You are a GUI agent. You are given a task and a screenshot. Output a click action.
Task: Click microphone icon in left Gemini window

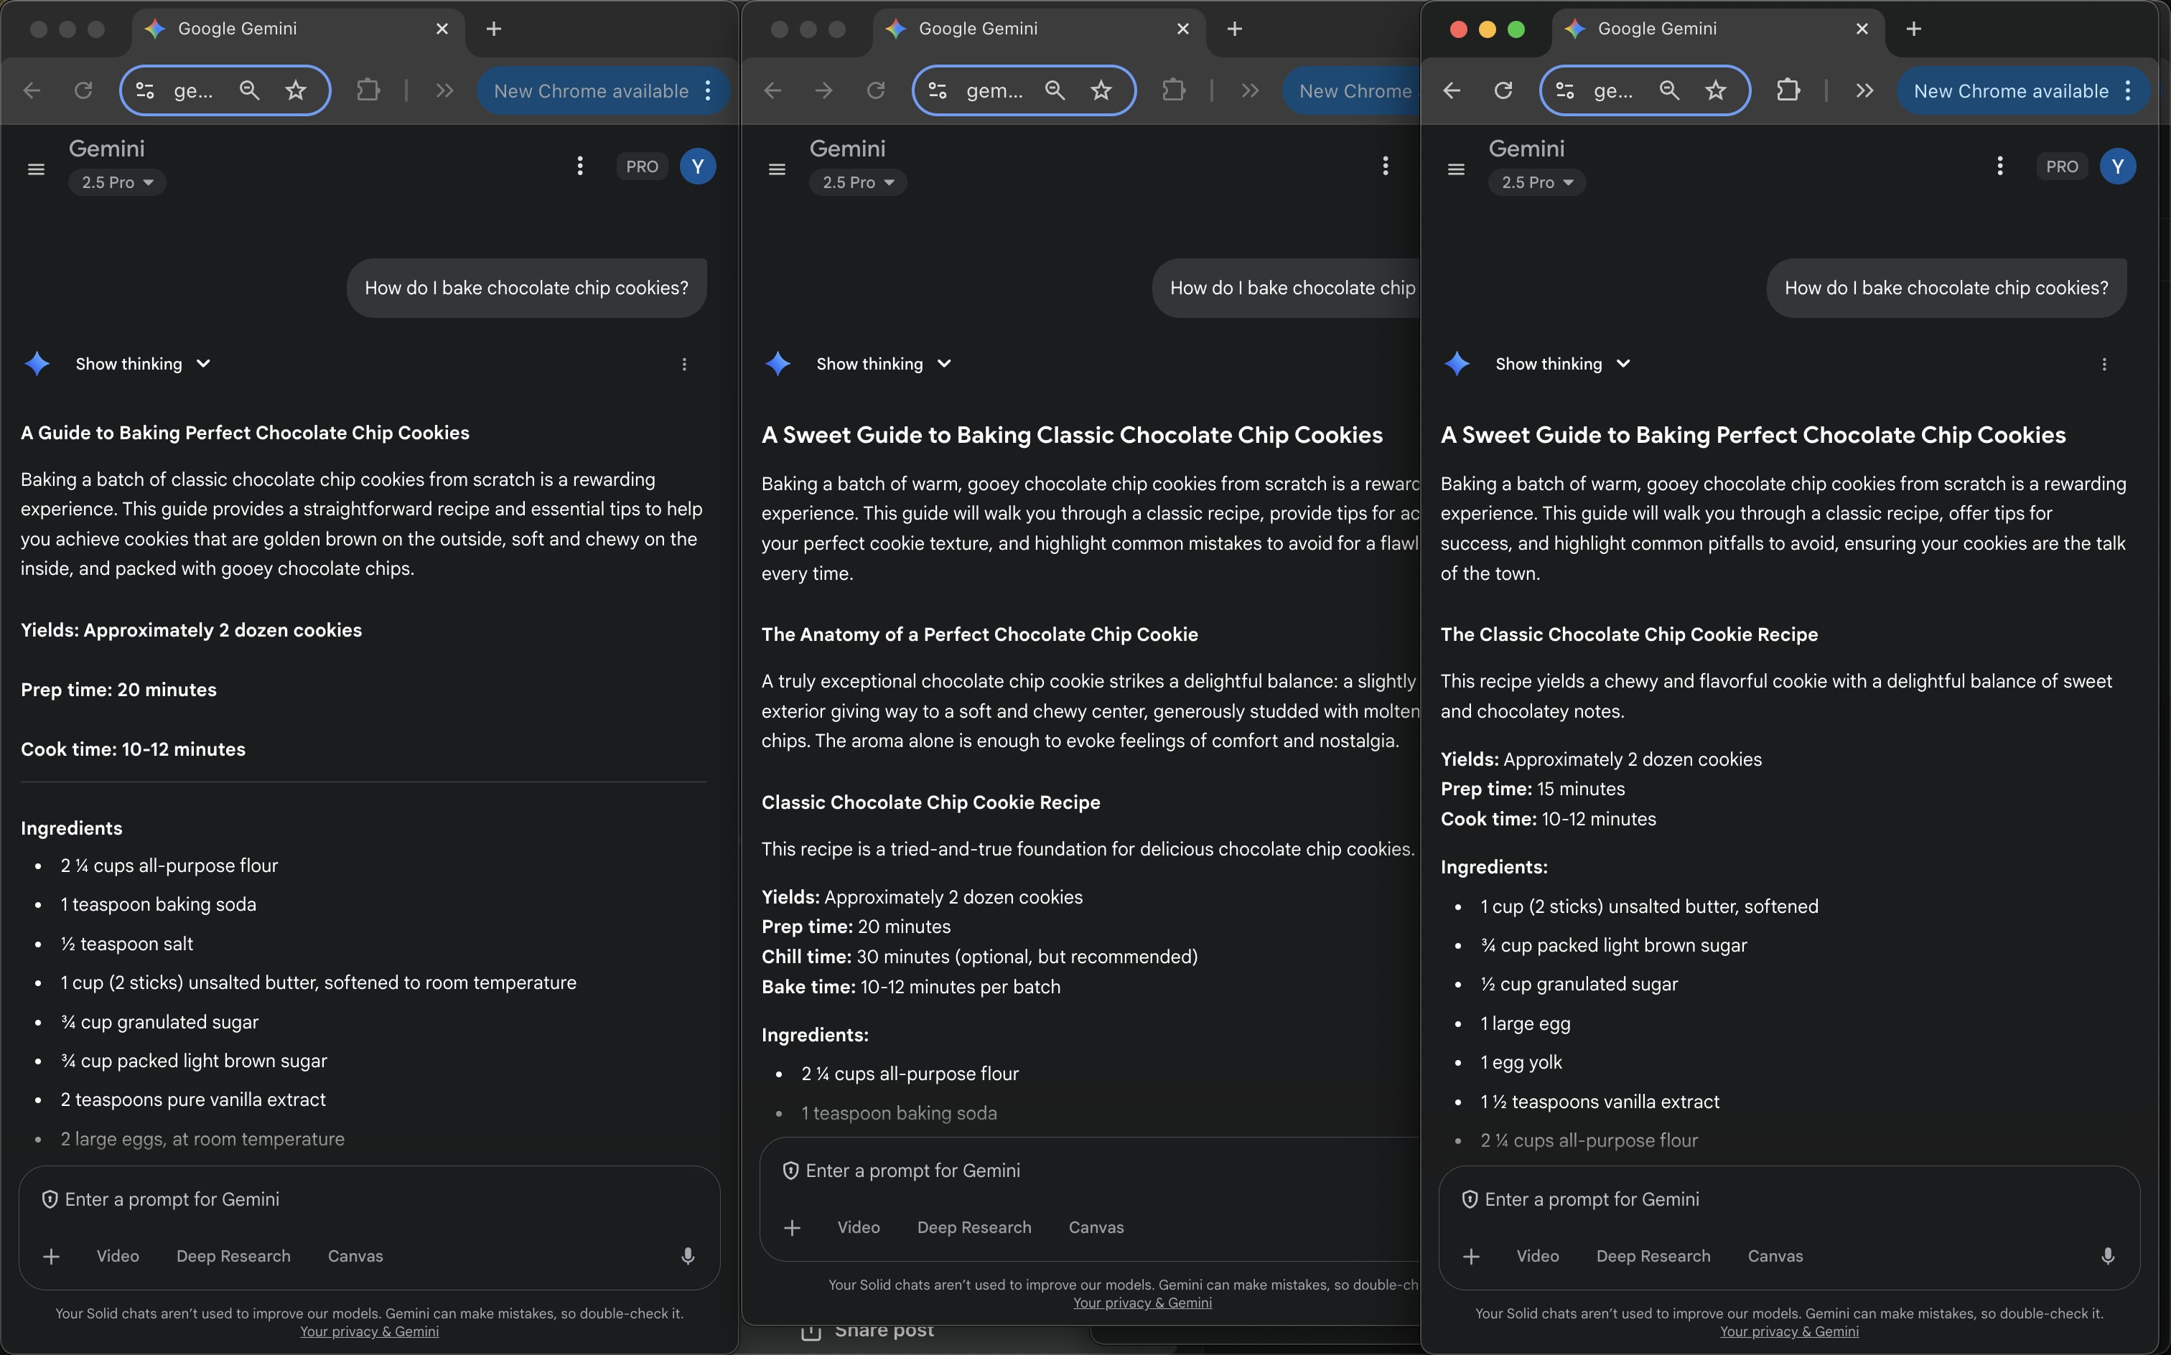pyautogui.click(x=688, y=1255)
